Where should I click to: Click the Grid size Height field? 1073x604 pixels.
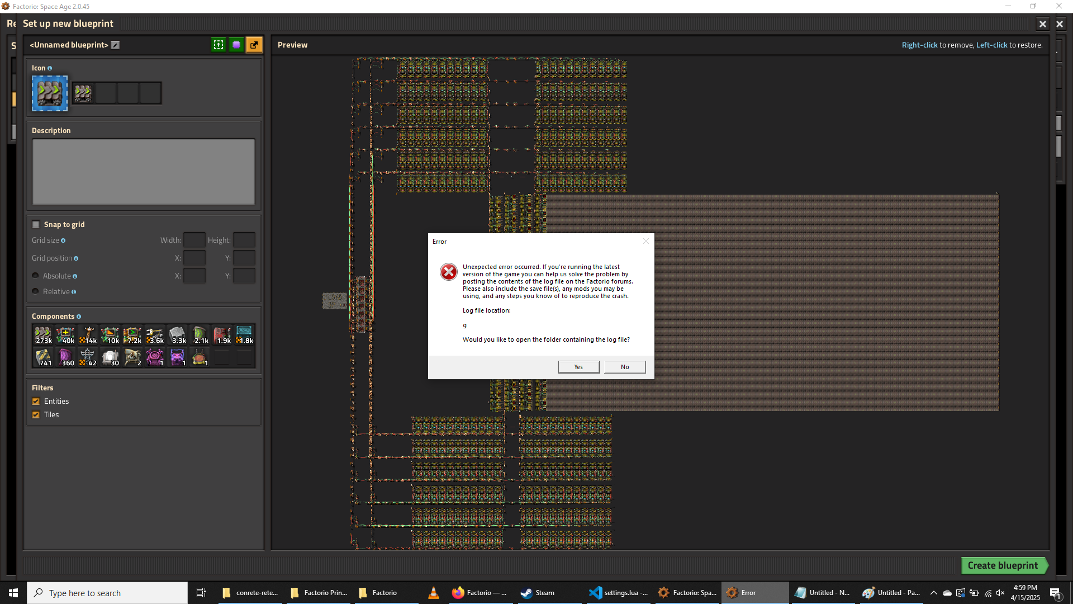244,240
